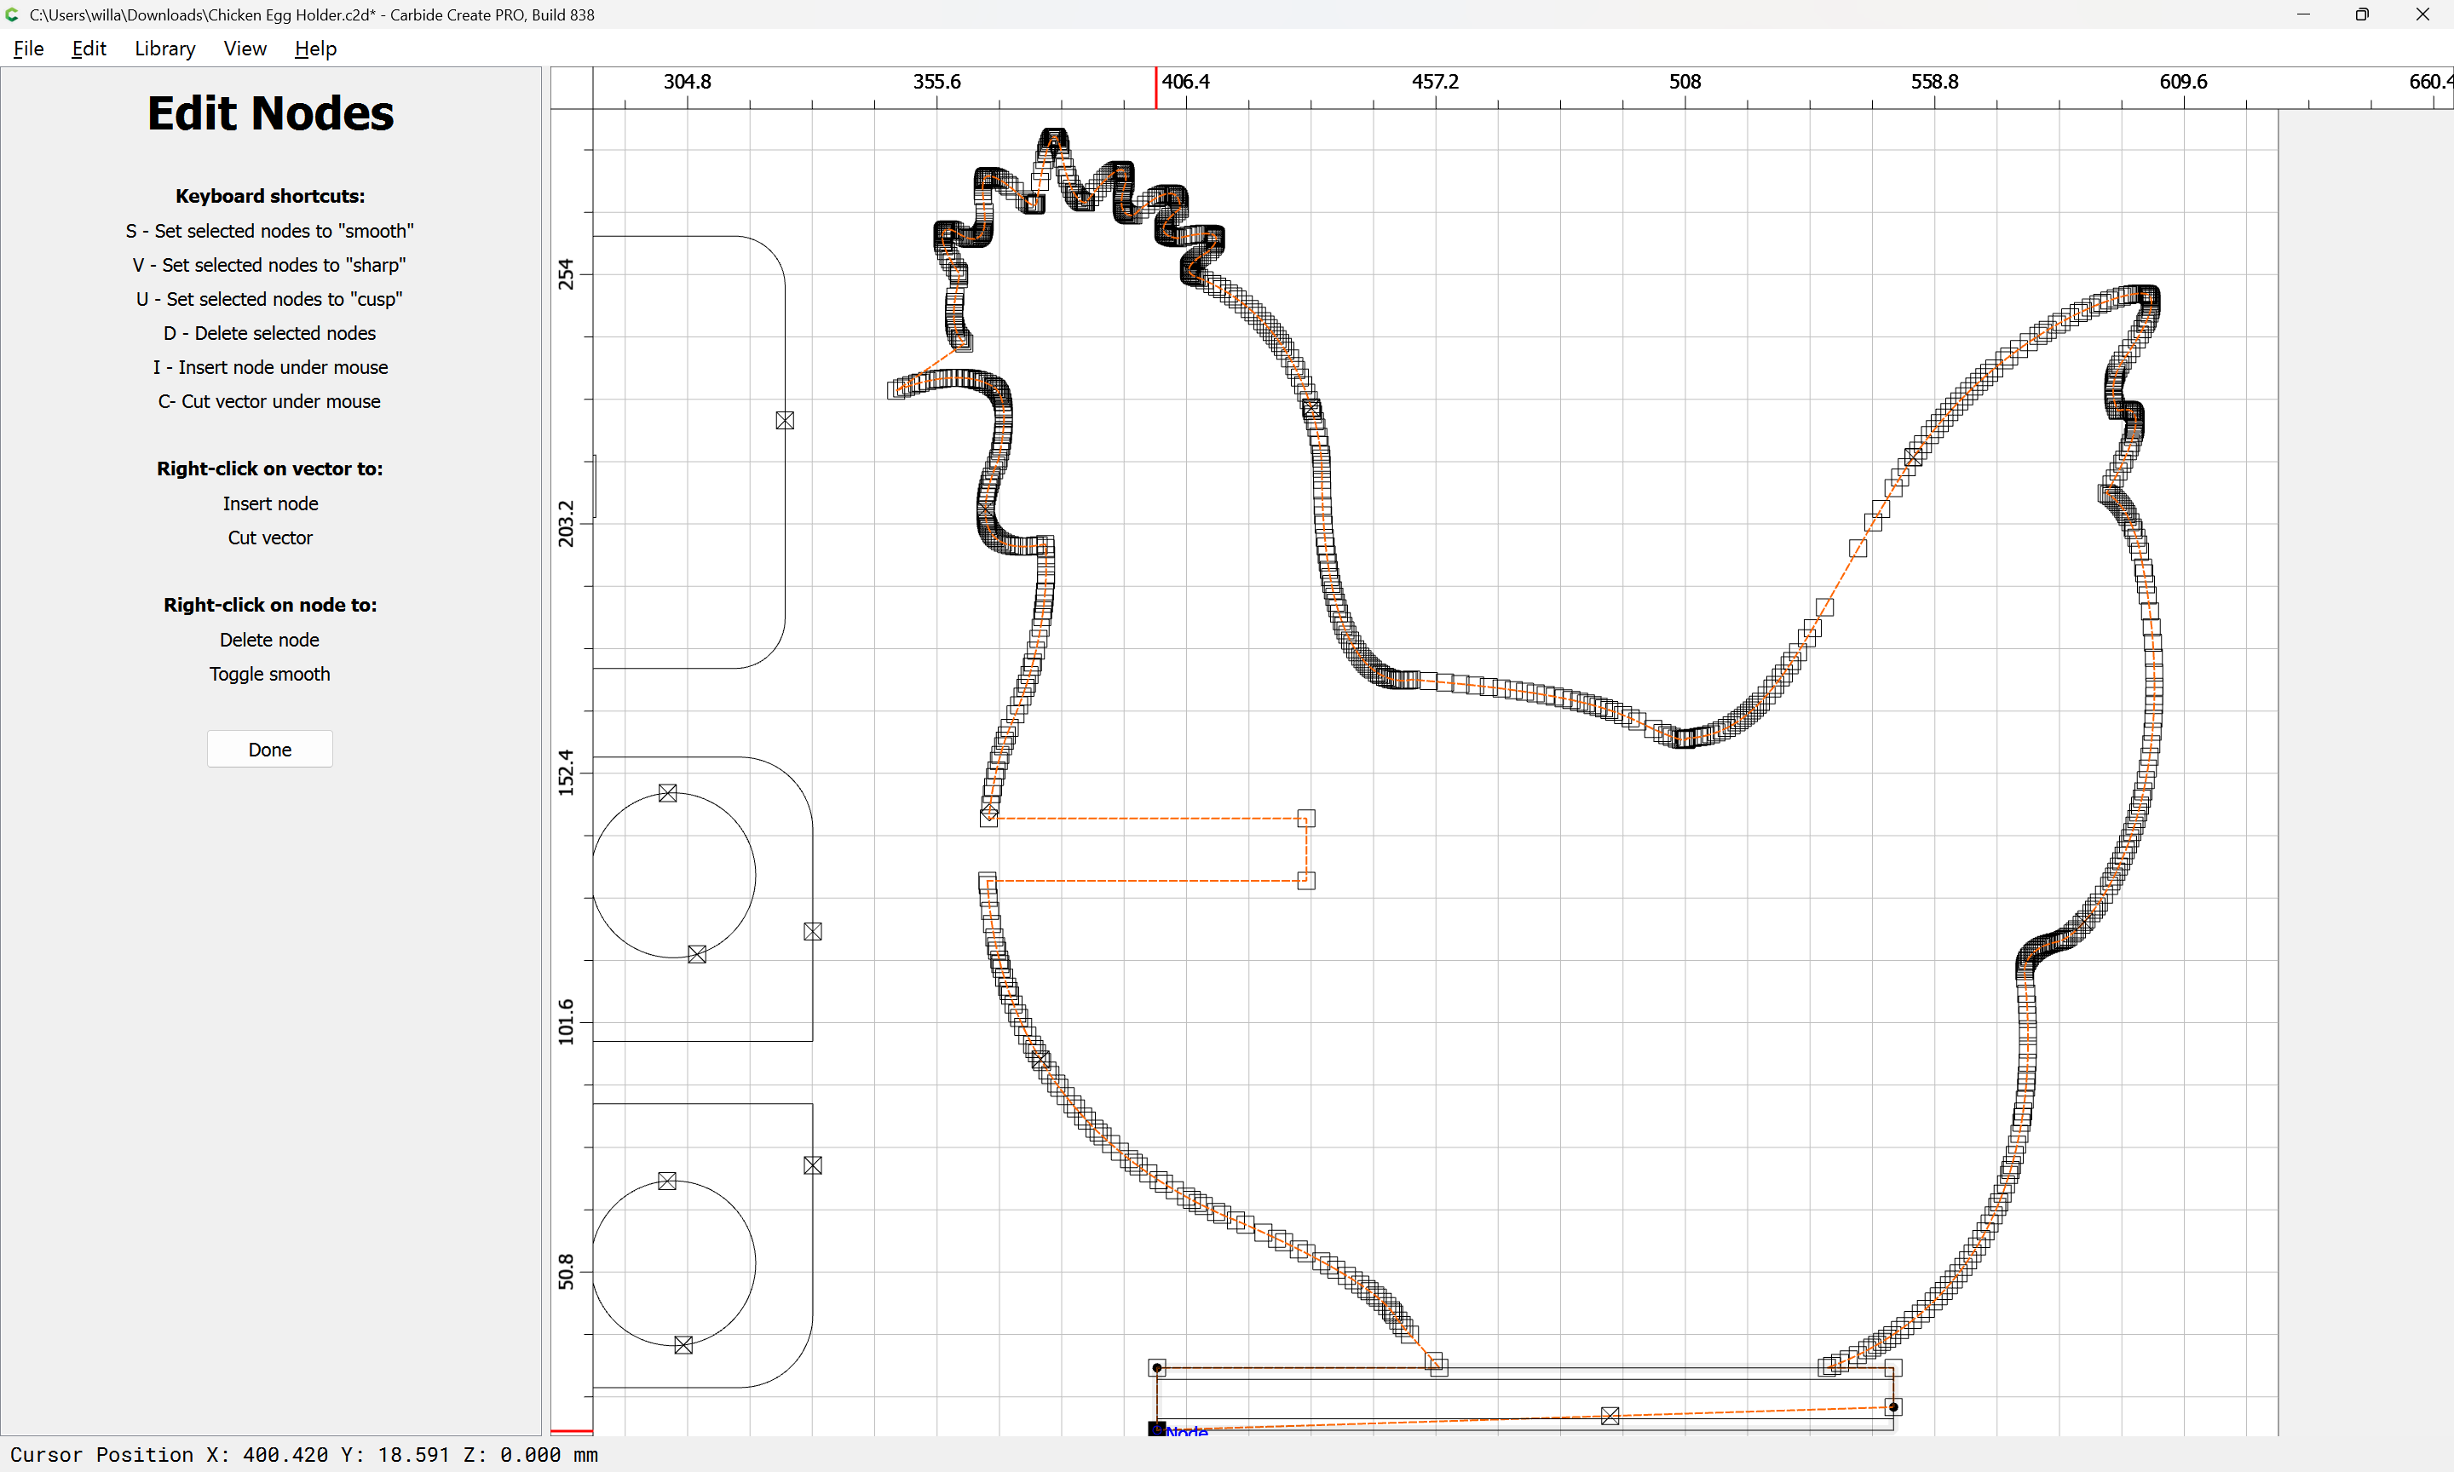The image size is (2454, 1472).
Task: Click the Done button
Action: tap(270, 750)
